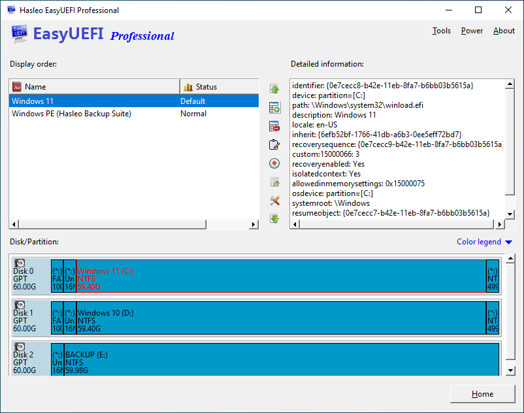Click disk panel scroll down arrow
The image size is (524, 413).
pyautogui.click(x=510, y=371)
